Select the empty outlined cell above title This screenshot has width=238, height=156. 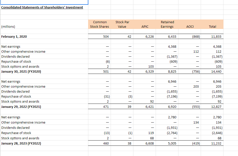44,2
